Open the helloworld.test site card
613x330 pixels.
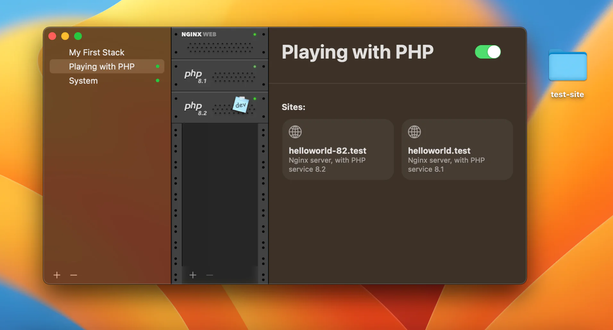[457, 150]
